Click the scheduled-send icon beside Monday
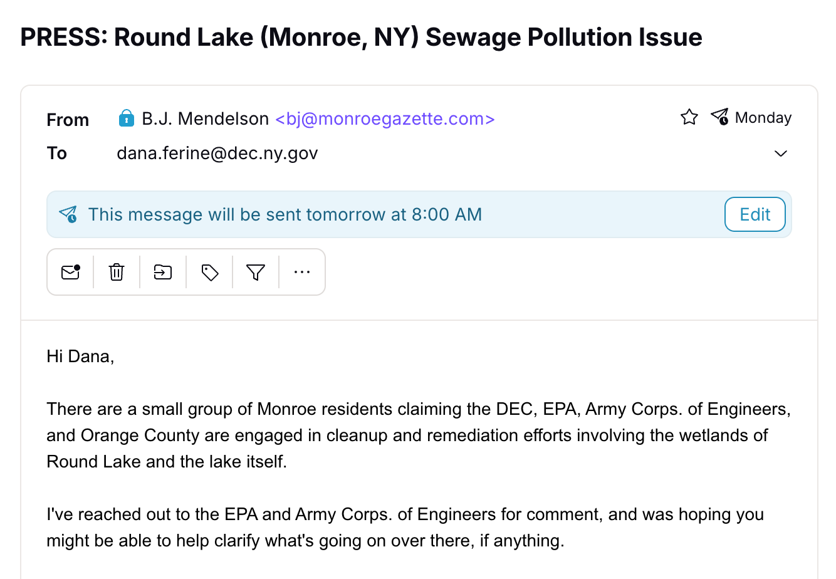Viewport: 836px width, 579px height. tap(719, 117)
